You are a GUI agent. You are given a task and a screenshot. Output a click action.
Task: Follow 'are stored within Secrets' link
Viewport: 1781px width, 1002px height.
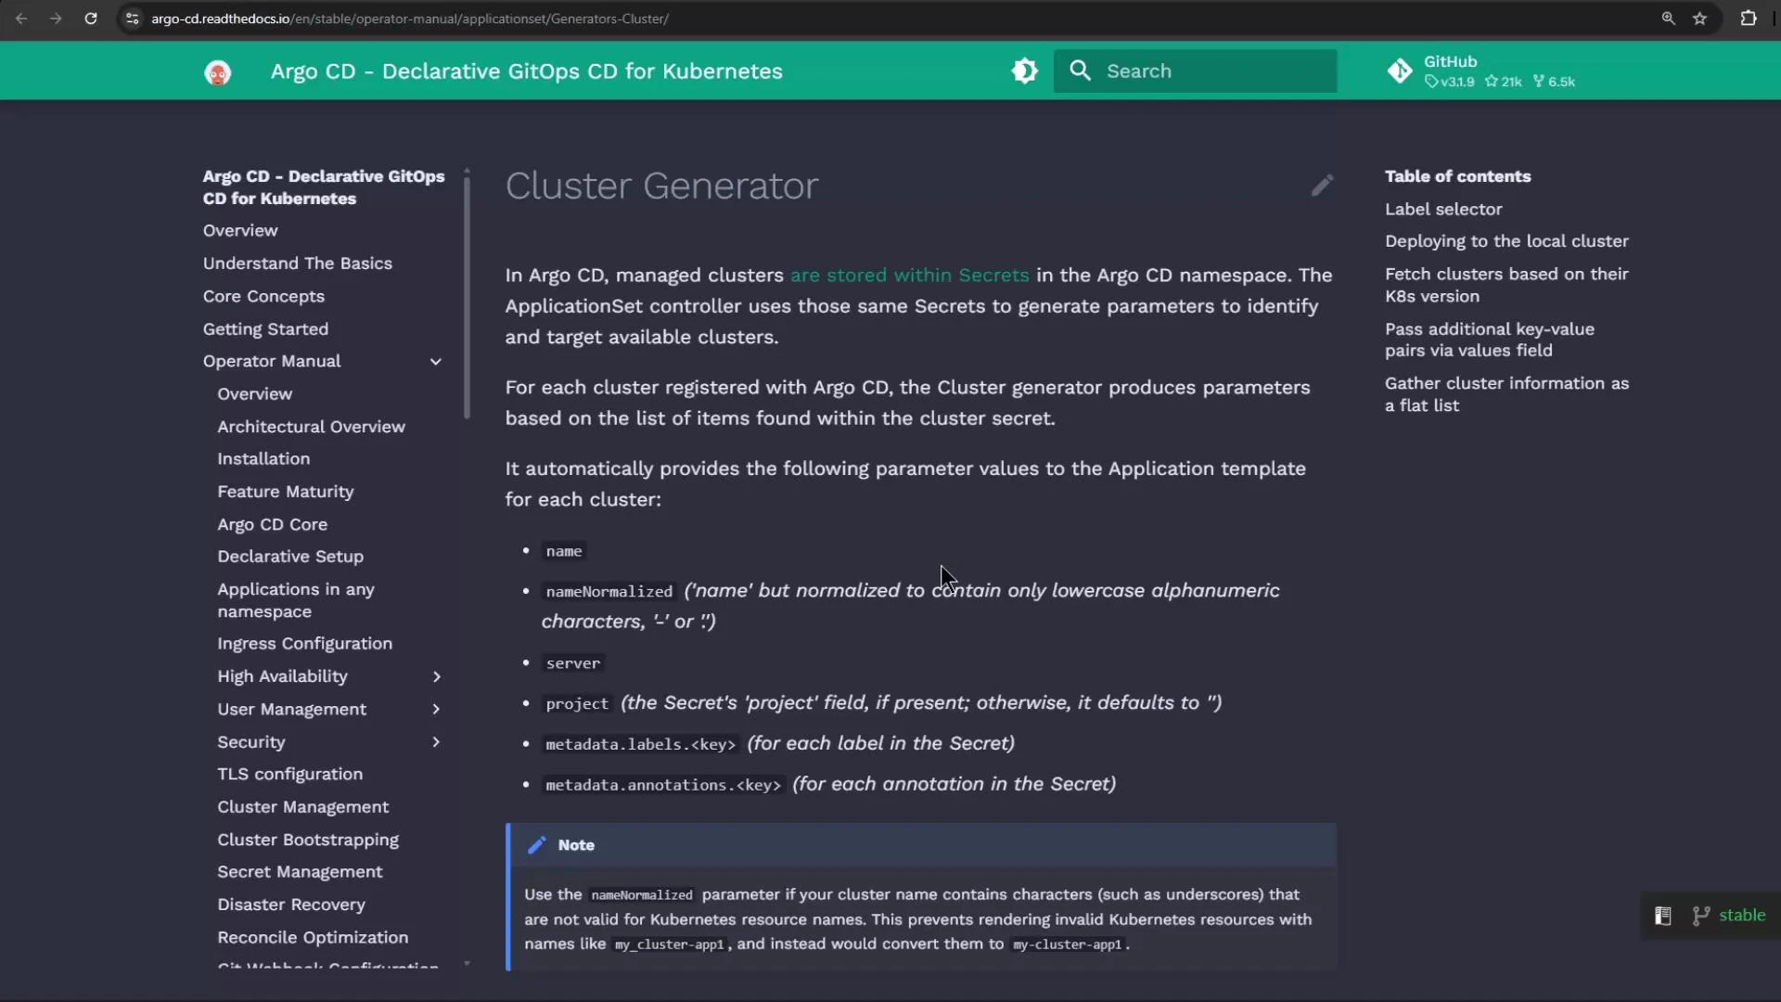click(x=909, y=276)
